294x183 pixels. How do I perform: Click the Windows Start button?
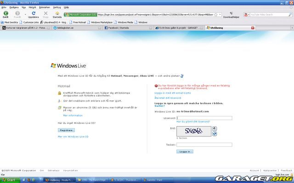[x=10, y=180]
